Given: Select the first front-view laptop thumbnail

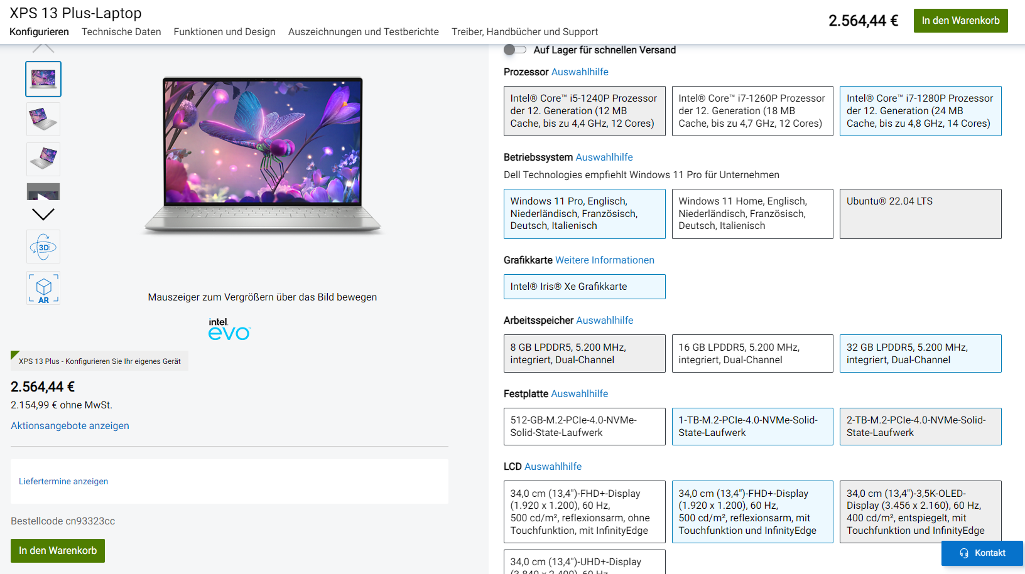Looking at the screenshot, I should tap(43, 79).
